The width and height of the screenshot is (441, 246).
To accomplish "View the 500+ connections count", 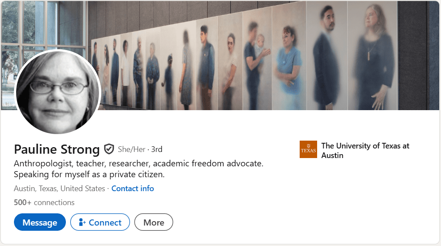I will (x=44, y=202).
